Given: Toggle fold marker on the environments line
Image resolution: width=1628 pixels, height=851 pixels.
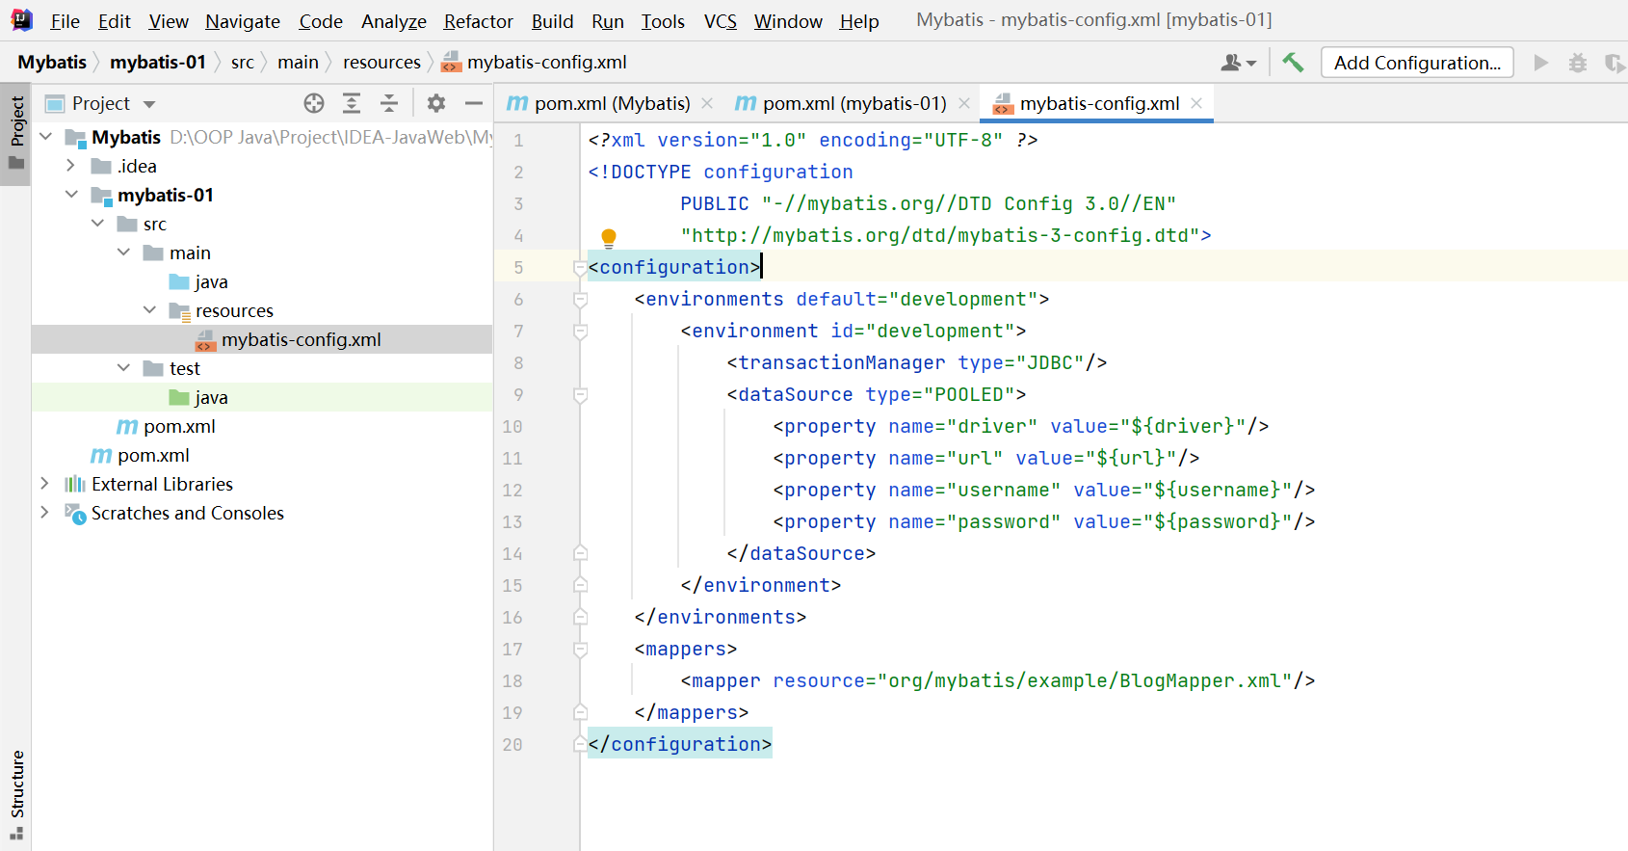Looking at the screenshot, I should 580,300.
